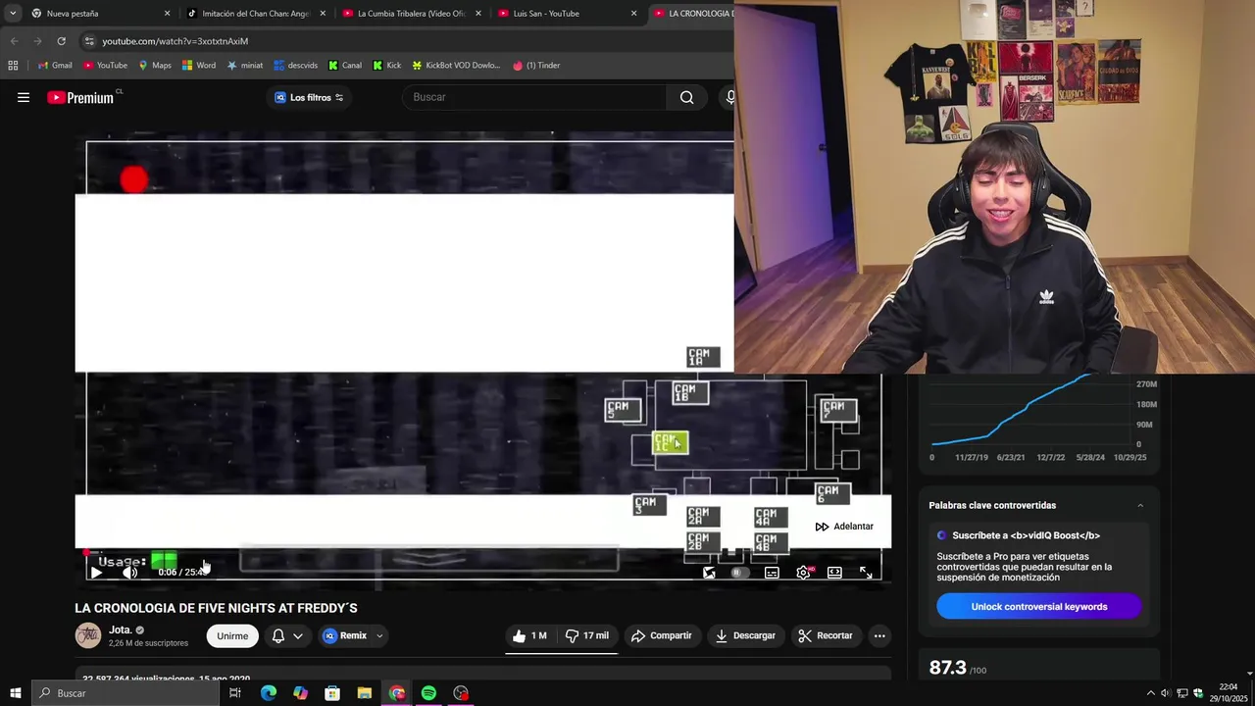1255x706 pixels.
Task: Click Unlock controversial keywords button
Action: [1039, 606]
